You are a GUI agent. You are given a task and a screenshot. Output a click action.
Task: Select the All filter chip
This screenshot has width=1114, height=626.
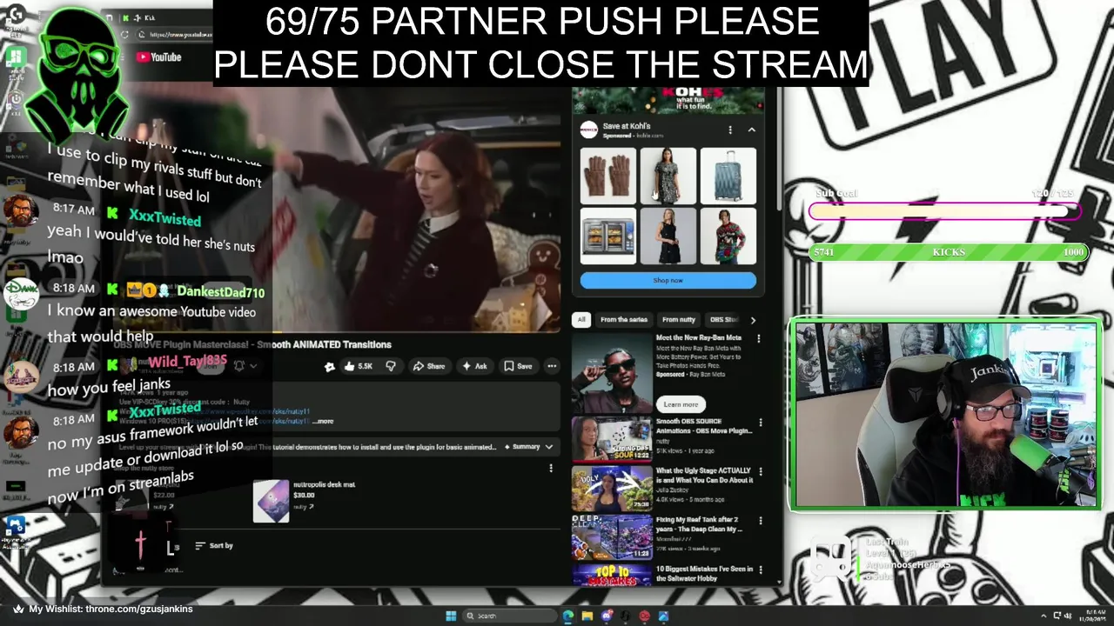[581, 319]
